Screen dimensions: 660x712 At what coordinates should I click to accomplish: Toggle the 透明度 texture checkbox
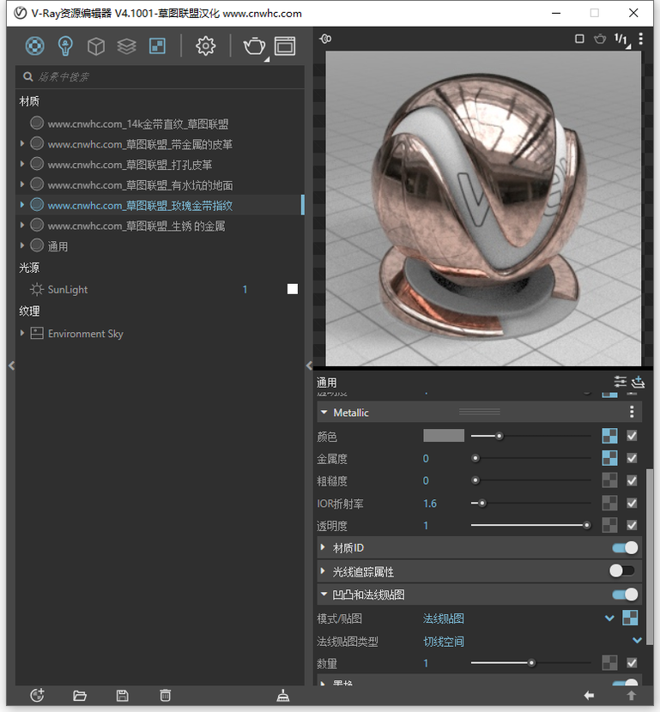(632, 525)
